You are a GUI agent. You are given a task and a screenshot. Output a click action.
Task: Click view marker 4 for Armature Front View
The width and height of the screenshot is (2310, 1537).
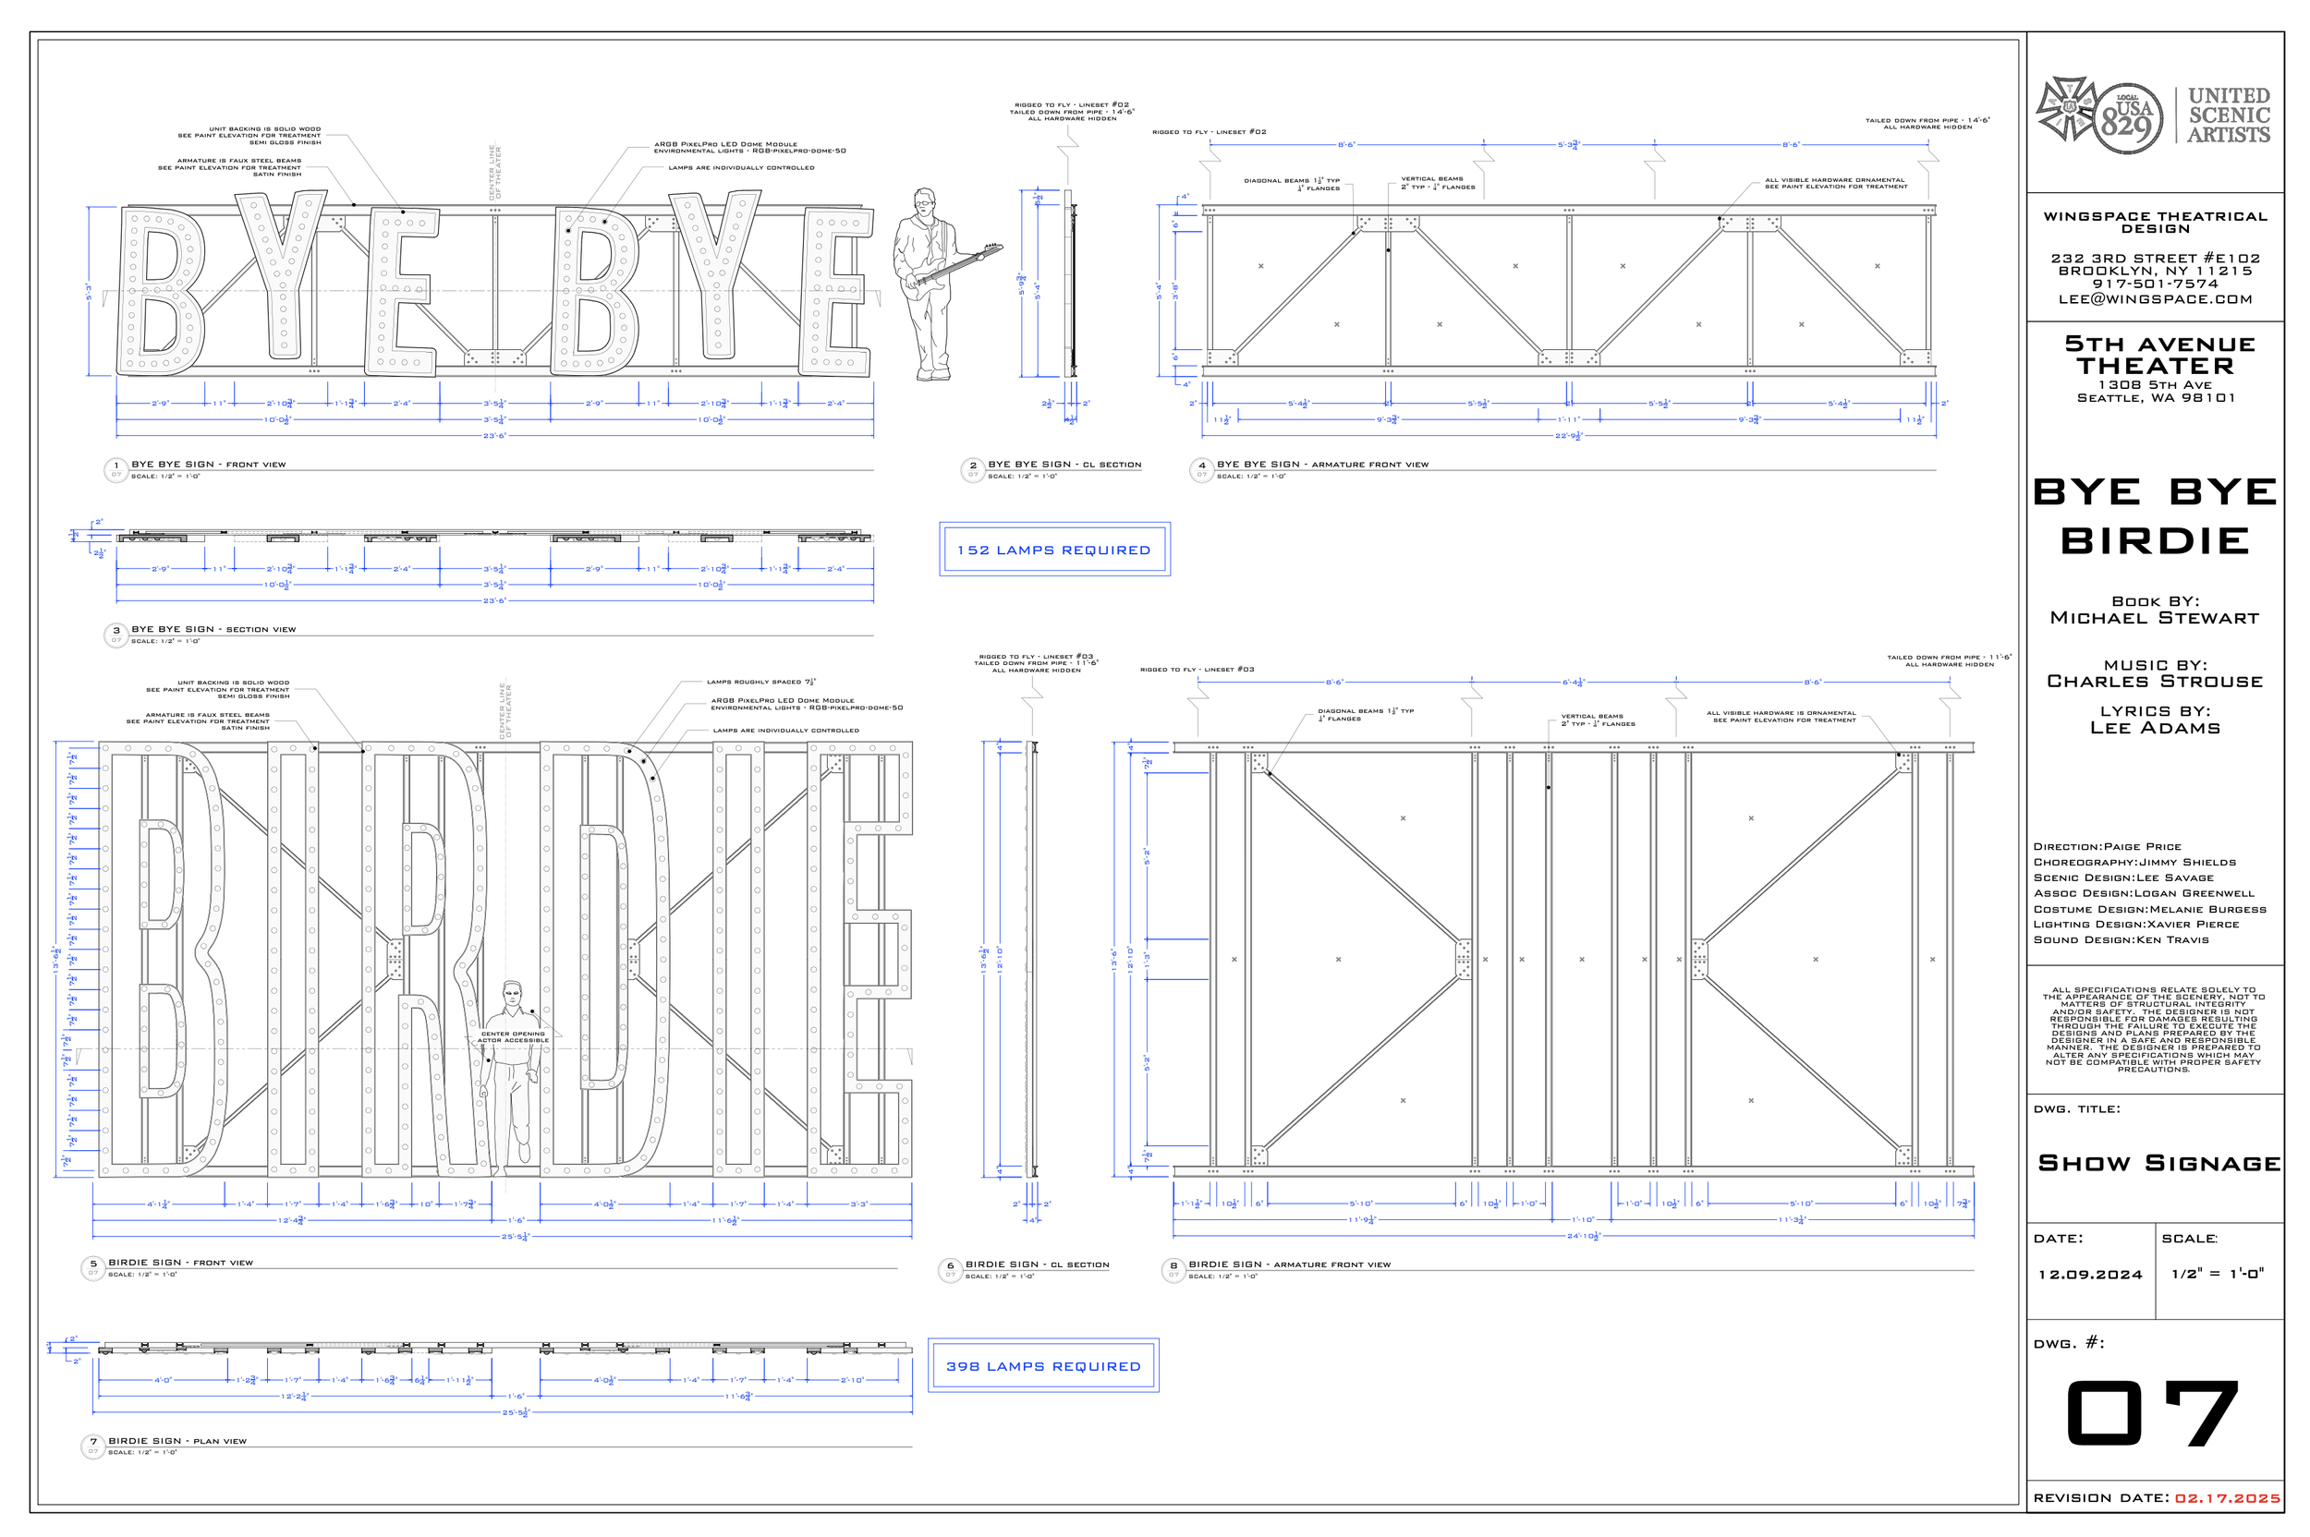1201,469
